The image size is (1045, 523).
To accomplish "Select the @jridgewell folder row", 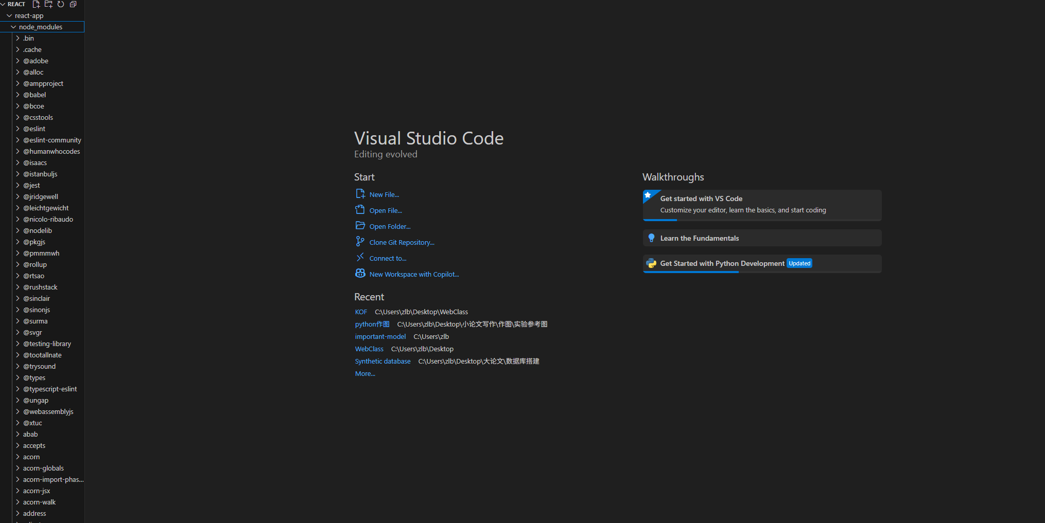I will tap(42, 196).
